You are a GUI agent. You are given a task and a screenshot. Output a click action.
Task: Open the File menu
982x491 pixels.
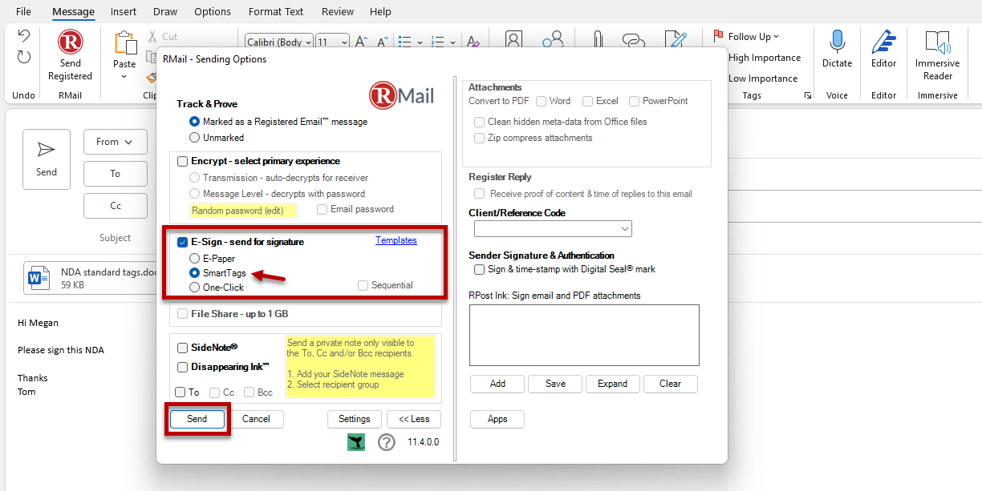(x=24, y=11)
